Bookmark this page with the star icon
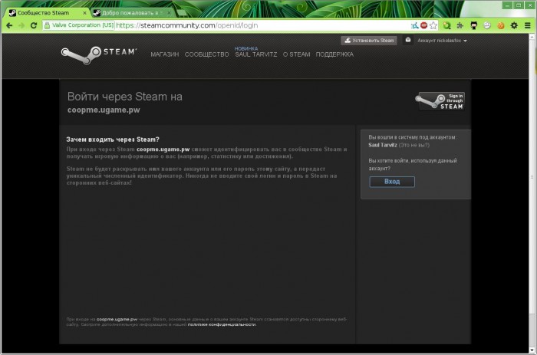 (433, 25)
